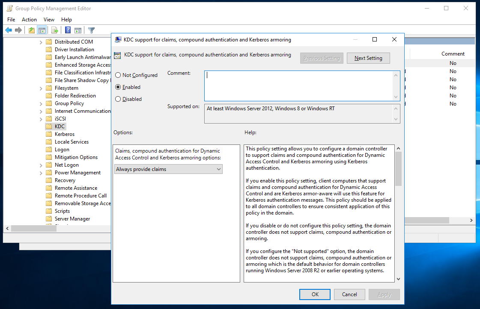The height and width of the screenshot is (309, 480).
Task: Expand the Filesystem tree node
Action: [x=41, y=88]
